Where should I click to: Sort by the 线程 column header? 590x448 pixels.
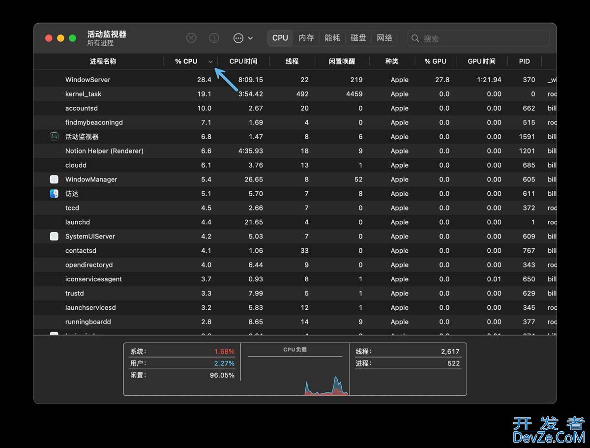(x=292, y=61)
